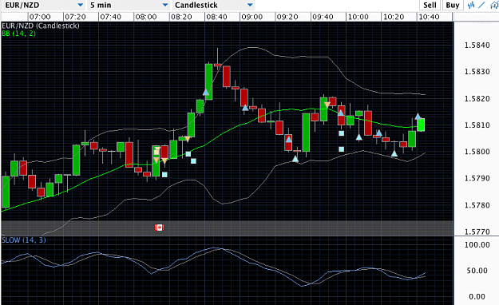Click the 1.5770 price level

[477, 232]
